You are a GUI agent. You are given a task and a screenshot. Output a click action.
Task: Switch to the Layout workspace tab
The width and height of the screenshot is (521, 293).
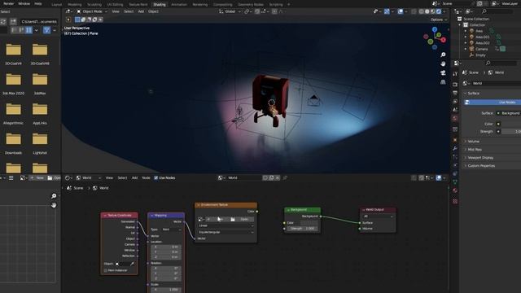coord(57,5)
